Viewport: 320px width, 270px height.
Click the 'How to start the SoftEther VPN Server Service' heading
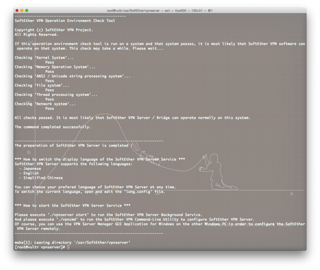(x=72, y=205)
